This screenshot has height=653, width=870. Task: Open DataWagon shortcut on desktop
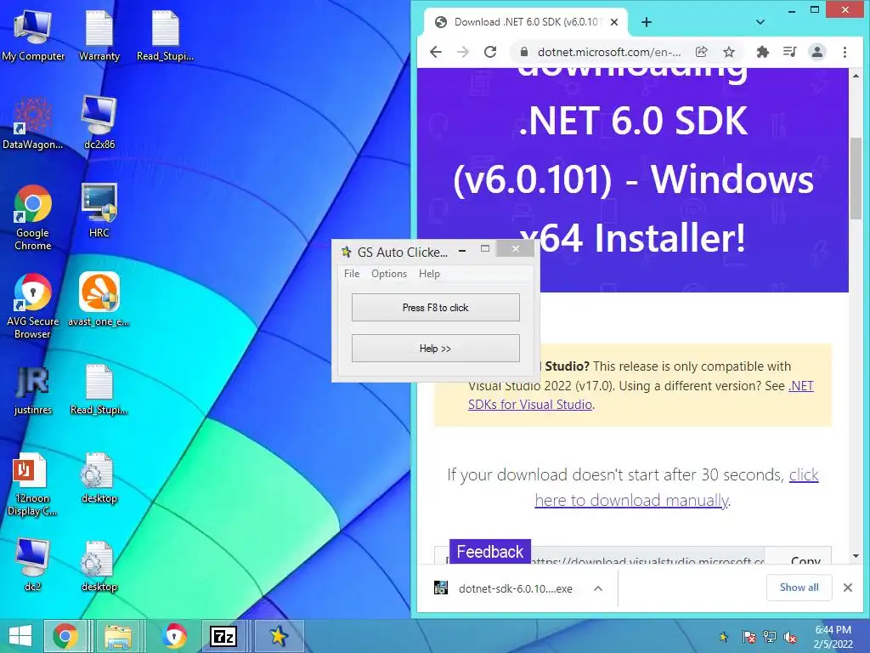coord(33,124)
